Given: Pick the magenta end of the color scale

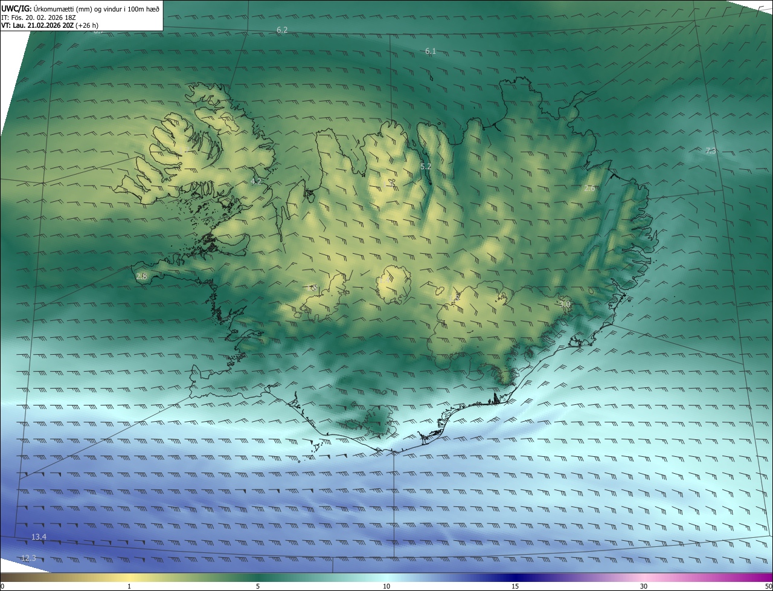Looking at the screenshot, I should (761, 577).
